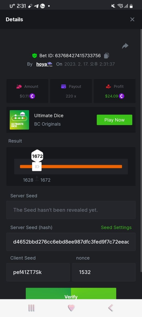
Task: Close the Details panel with X
Action: (132, 19)
